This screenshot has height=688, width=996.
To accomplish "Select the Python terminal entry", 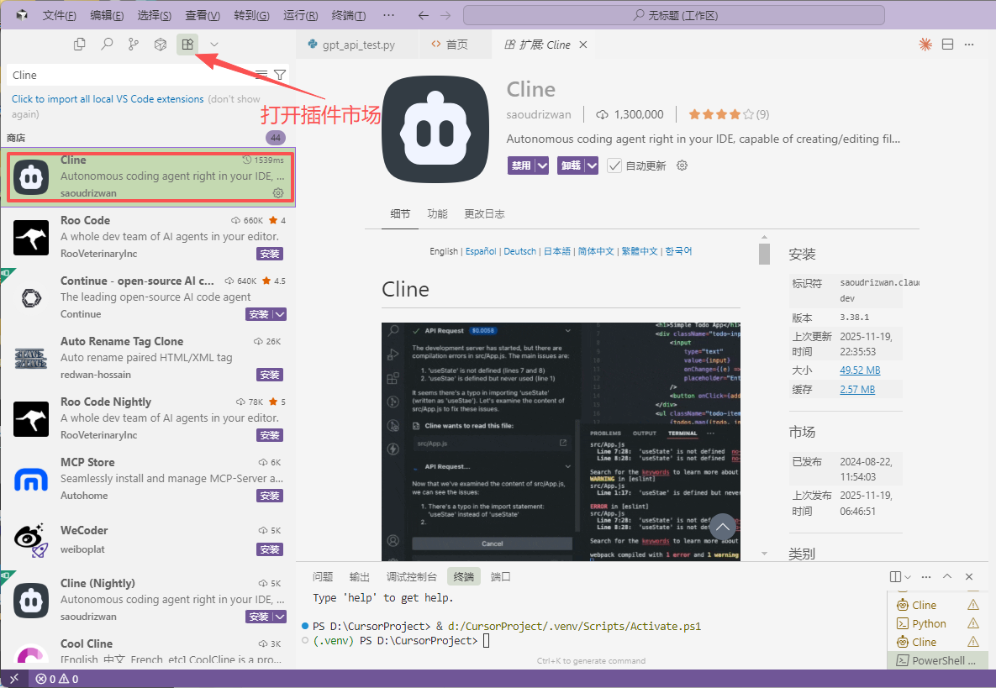I will click(936, 623).
